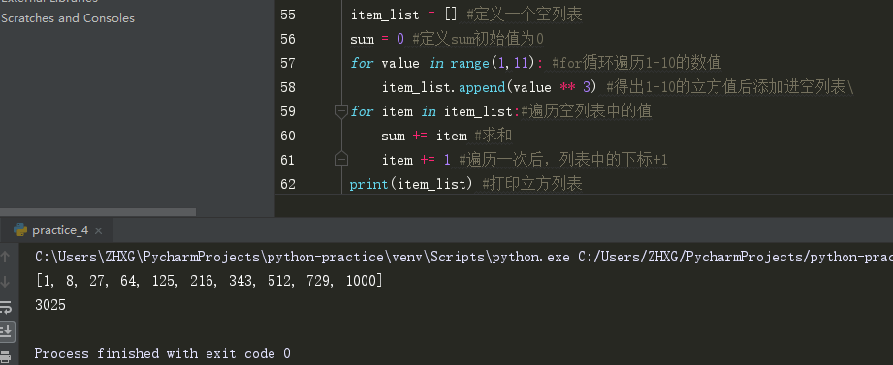Click the fold end marker at line 61
The image size is (893, 365).
coord(341,160)
